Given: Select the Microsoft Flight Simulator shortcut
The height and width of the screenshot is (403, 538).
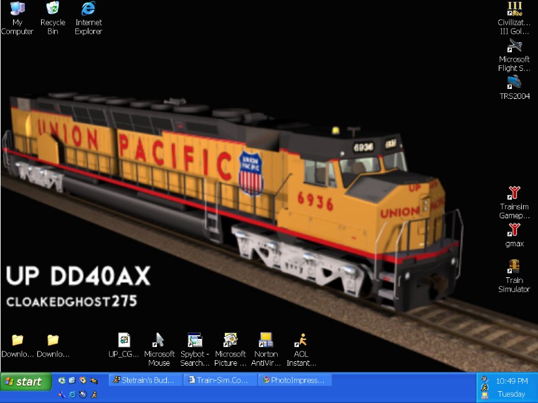Looking at the screenshot, I should pos(514,55).
